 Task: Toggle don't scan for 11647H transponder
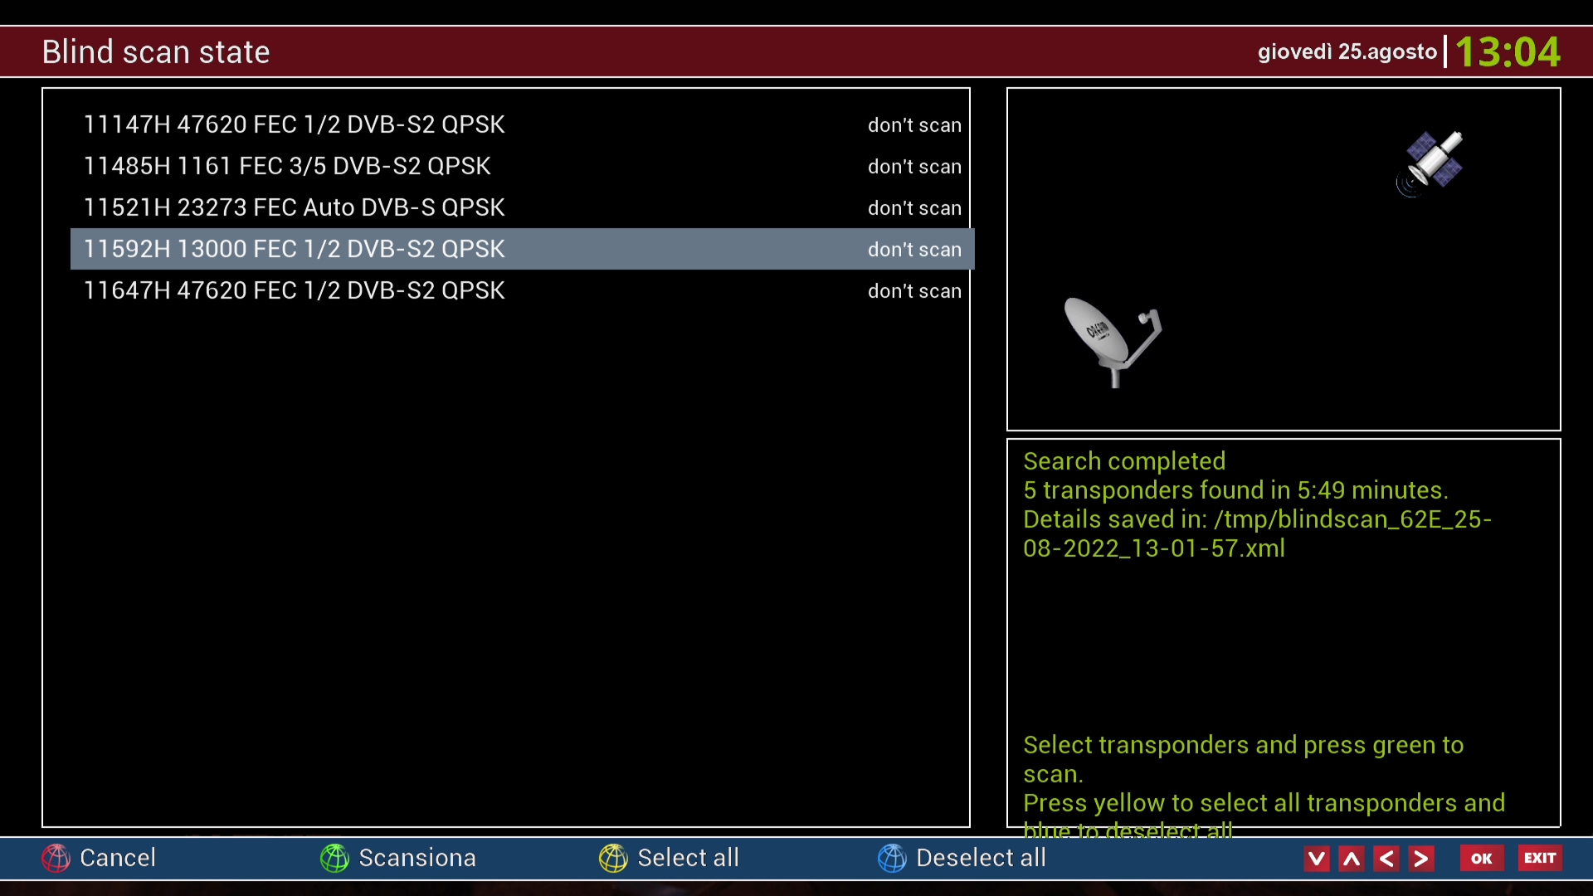point(913,291)
